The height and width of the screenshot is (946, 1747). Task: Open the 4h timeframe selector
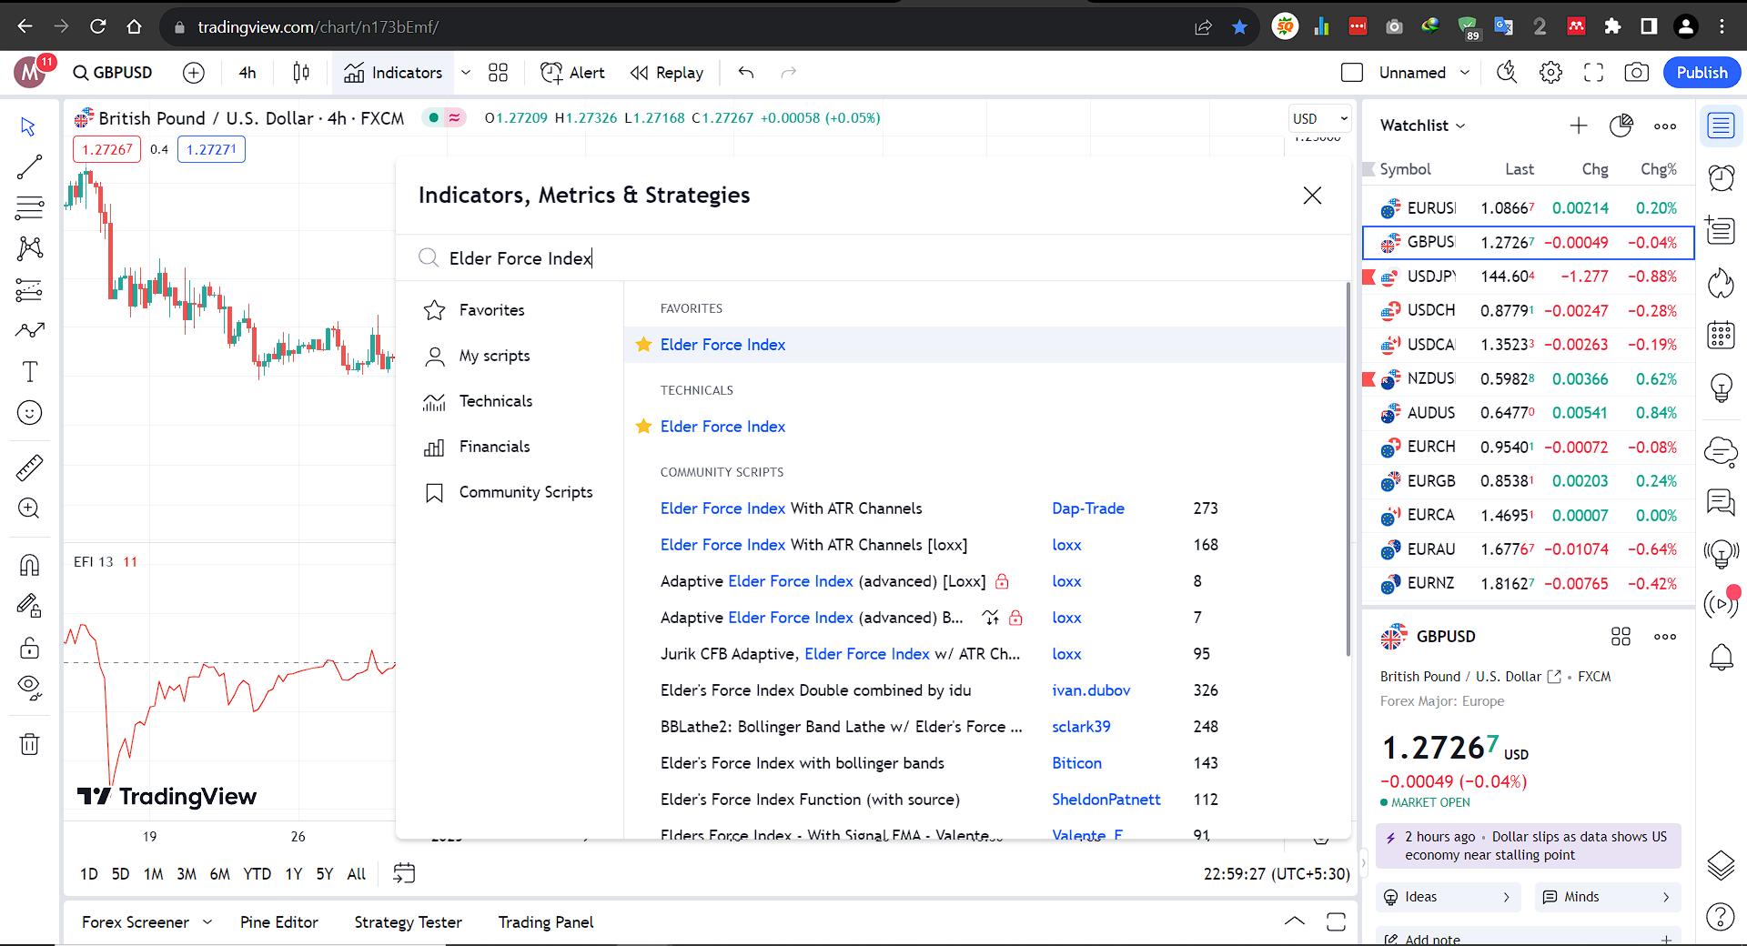(x=247, y=73)
